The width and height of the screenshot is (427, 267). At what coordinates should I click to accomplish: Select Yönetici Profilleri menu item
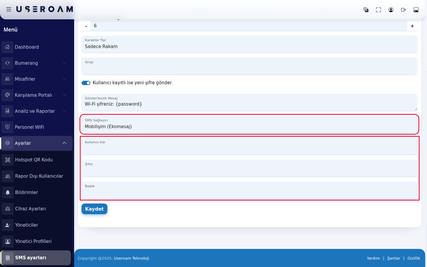pos(36,241)
